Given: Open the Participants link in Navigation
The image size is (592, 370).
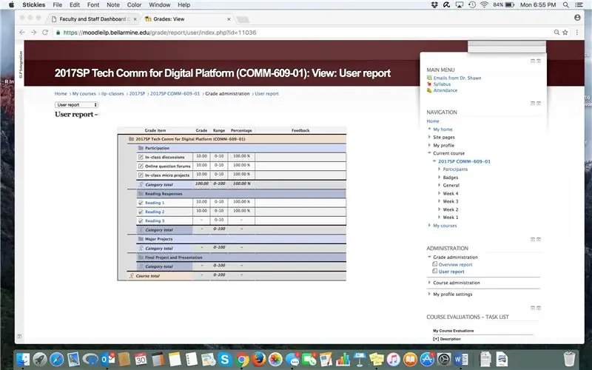Looking at the screenshot, I should pyautogui.click(x=455, y=169).
